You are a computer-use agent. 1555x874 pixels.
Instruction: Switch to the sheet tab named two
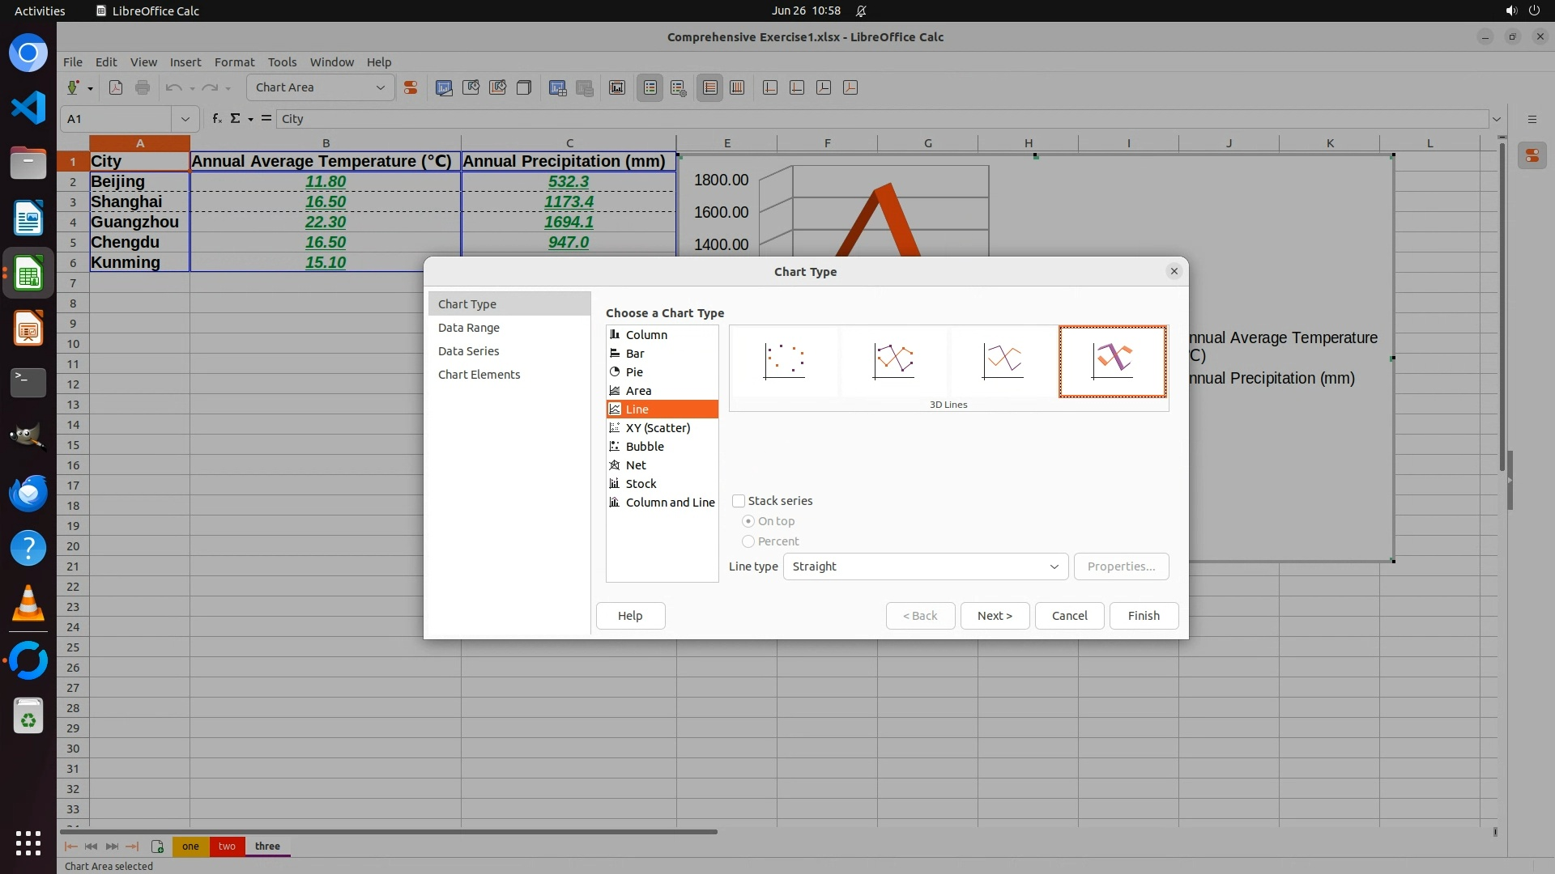227,846
